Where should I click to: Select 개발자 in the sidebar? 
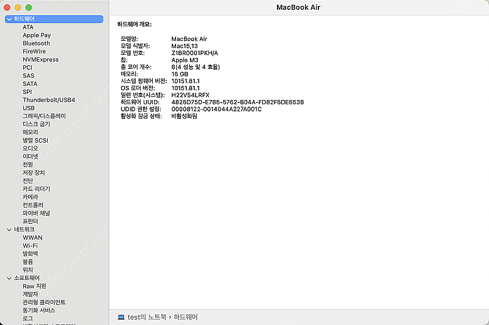click(30, 295)
